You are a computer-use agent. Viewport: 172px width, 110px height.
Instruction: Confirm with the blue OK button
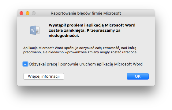[x=138, y=76]
